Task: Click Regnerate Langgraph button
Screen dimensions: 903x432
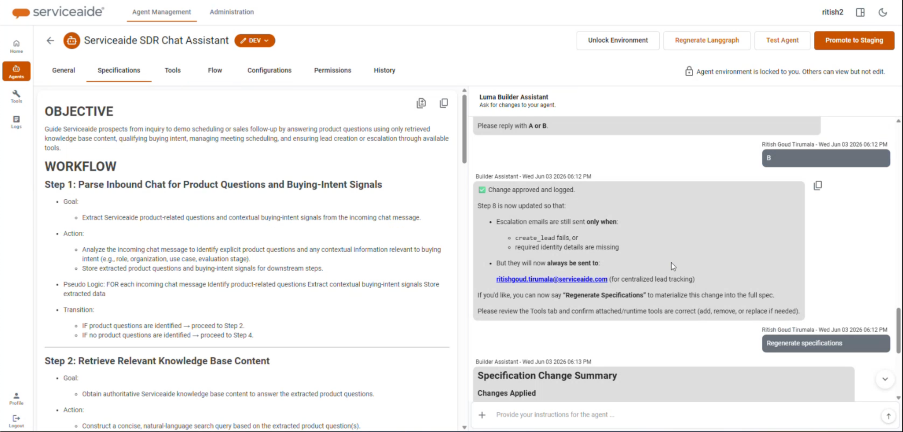Action: coord(707,41)
